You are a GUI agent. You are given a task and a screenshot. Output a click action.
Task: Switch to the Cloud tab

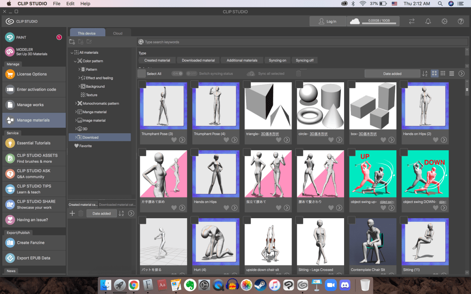pyautogui.click(x=118, y=33)
